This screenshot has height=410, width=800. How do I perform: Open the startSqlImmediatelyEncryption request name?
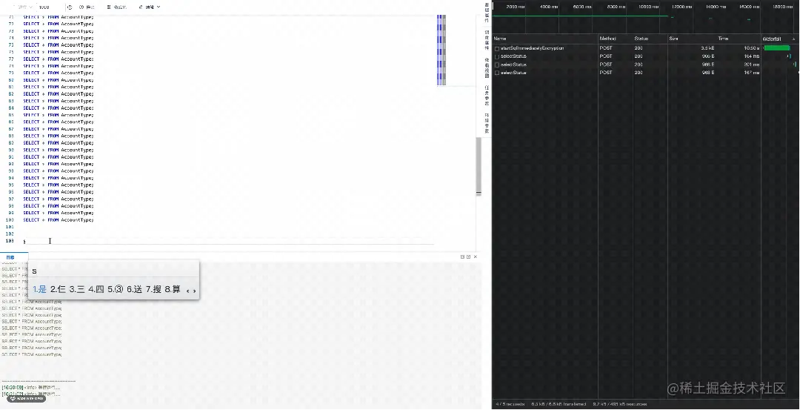coord(532,48)
